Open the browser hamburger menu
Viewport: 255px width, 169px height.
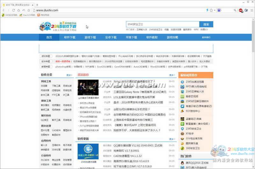pyautogui.click(x=252, y=10)
